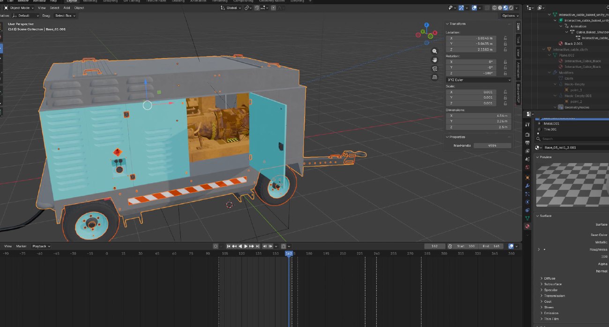609x327 pixels.
Task: Toggle use preview range clock icon
Action: point(450,246)
